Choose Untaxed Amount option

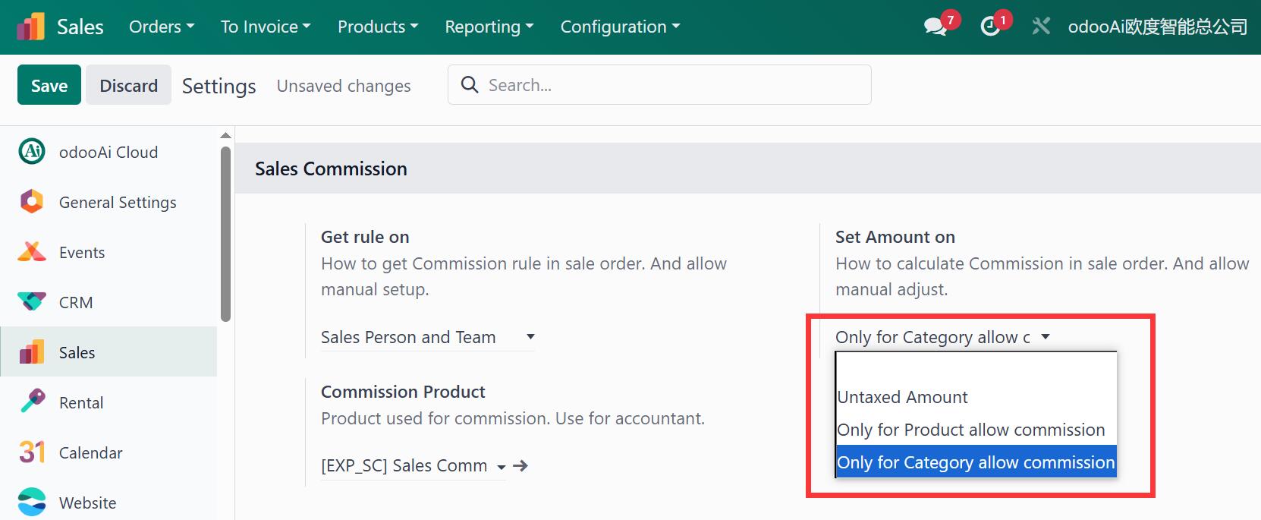click(902, 397)
